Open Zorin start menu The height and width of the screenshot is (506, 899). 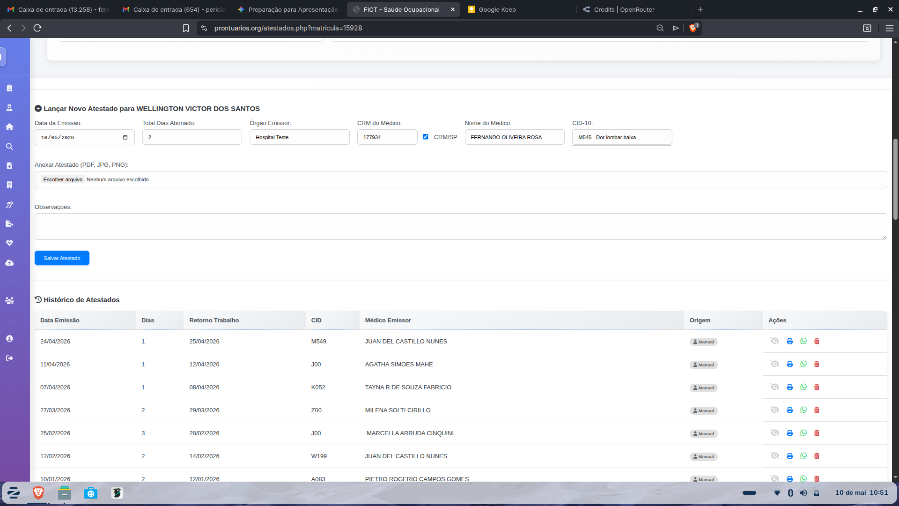tap(13, 493)
